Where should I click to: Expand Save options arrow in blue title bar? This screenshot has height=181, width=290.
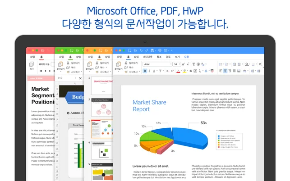click(155, 50)
